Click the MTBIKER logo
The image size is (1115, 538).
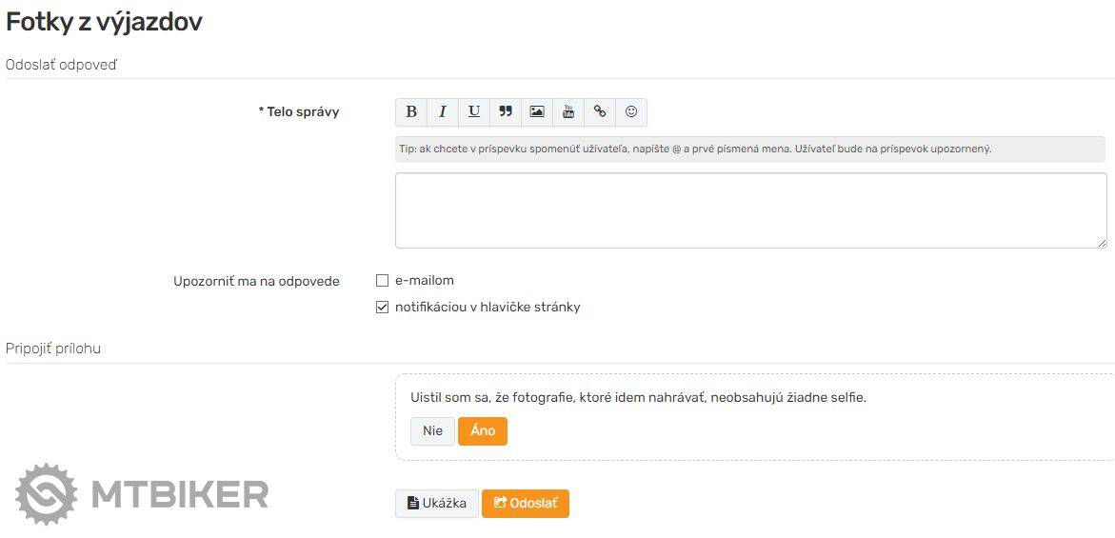[143, 494]
